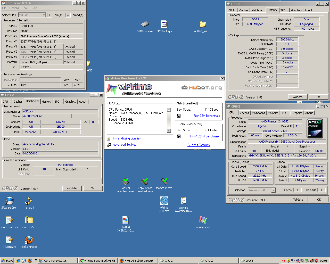330x264 pixels.
Task: Open the Windows Start button
Action: (7, 261)
